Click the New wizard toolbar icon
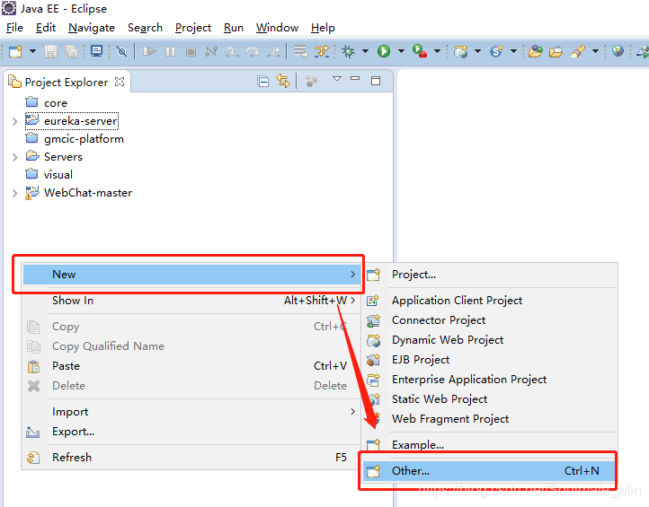Image resolution: width=649 pixels, height=507 pixels. (15, 51)
